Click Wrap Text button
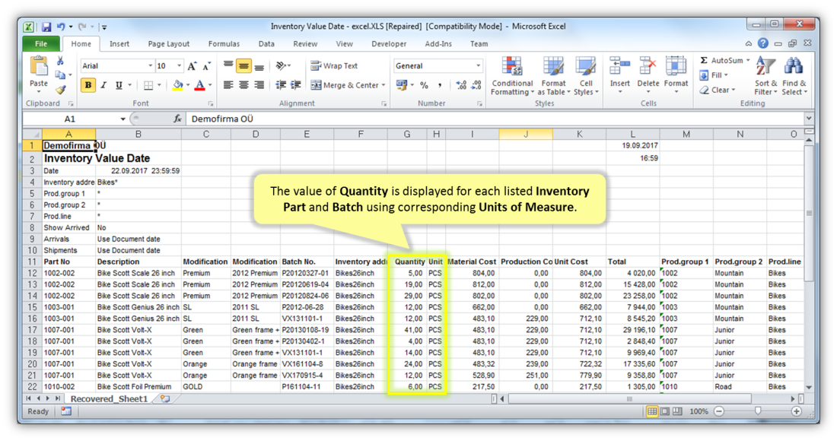This screenshot has width=837, height=441. click(x=334, y=65)
